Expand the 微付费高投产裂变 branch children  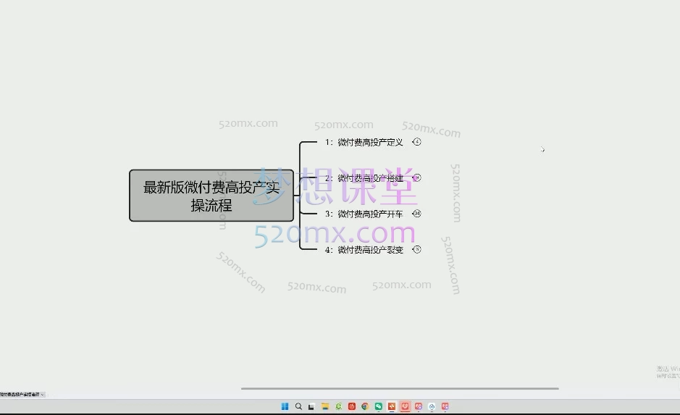(x=416, y=249)
